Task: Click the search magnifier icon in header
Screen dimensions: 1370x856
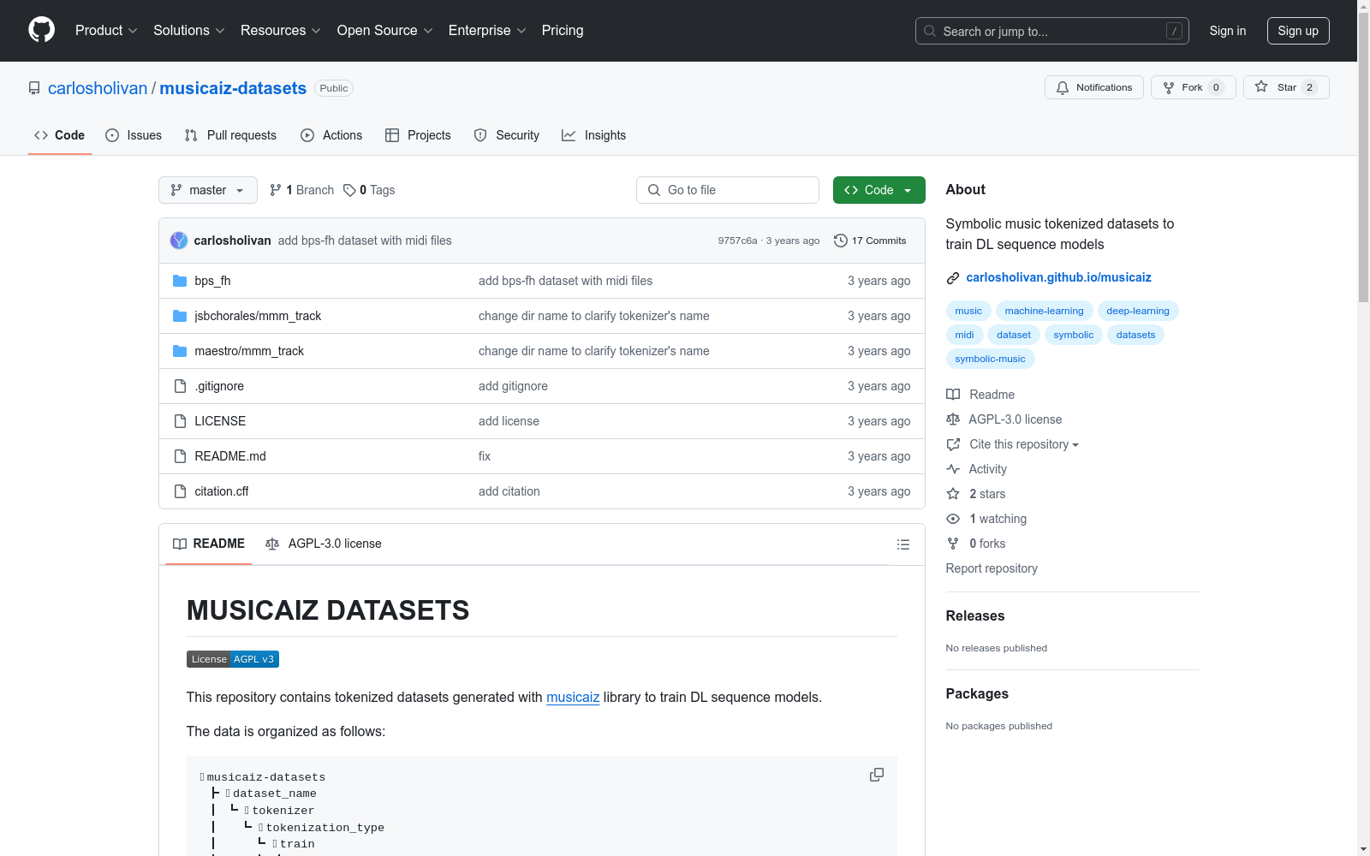Action: pos(930,31)
